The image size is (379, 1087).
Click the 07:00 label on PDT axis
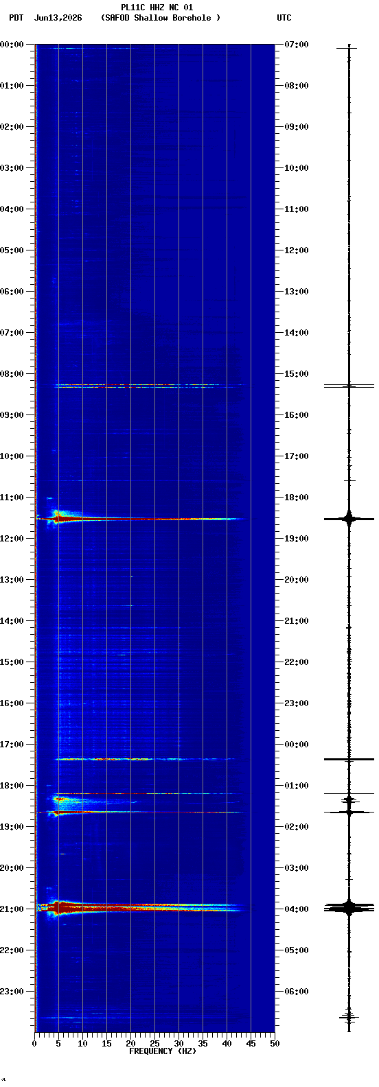pos(12,333)
